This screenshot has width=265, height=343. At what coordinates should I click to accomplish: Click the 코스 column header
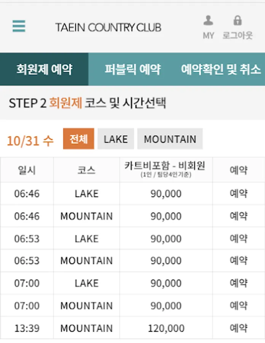[86, 170]
